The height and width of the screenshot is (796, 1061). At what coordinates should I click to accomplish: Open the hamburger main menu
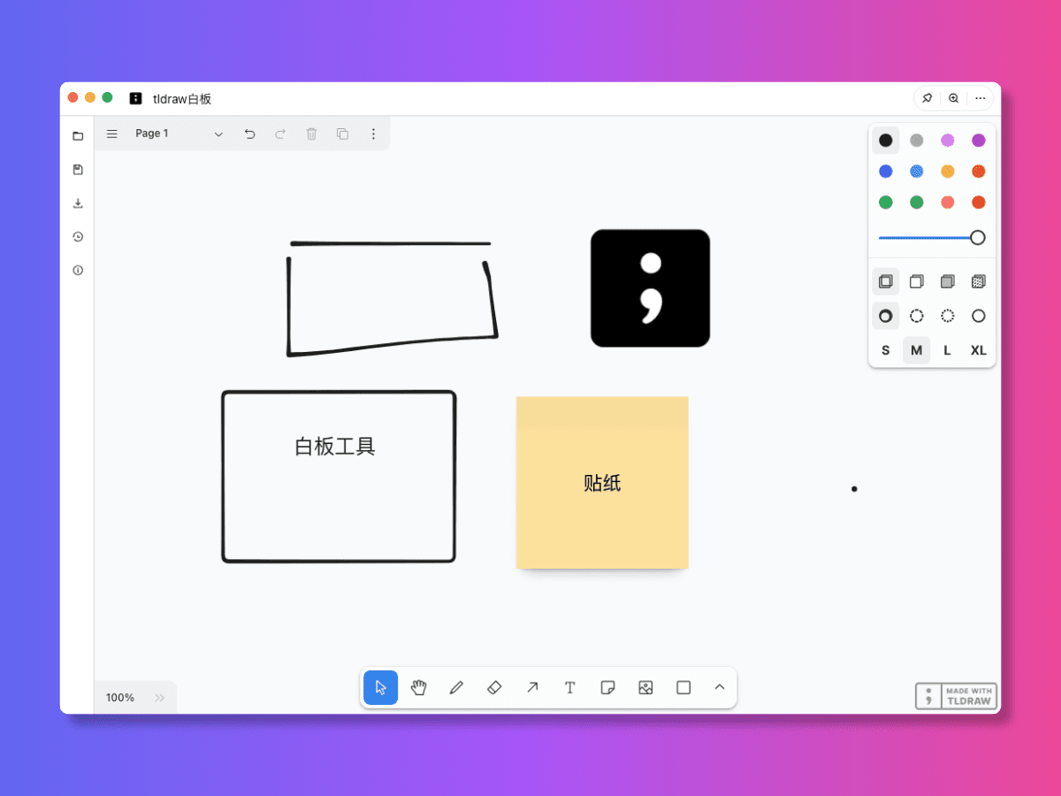click(x=112, y=134)
